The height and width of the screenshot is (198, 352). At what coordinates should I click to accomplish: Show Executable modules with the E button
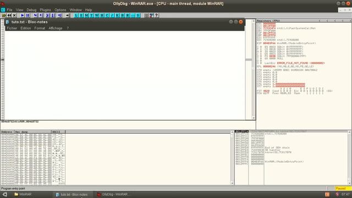pyautogui.click(x=81, y=15)
